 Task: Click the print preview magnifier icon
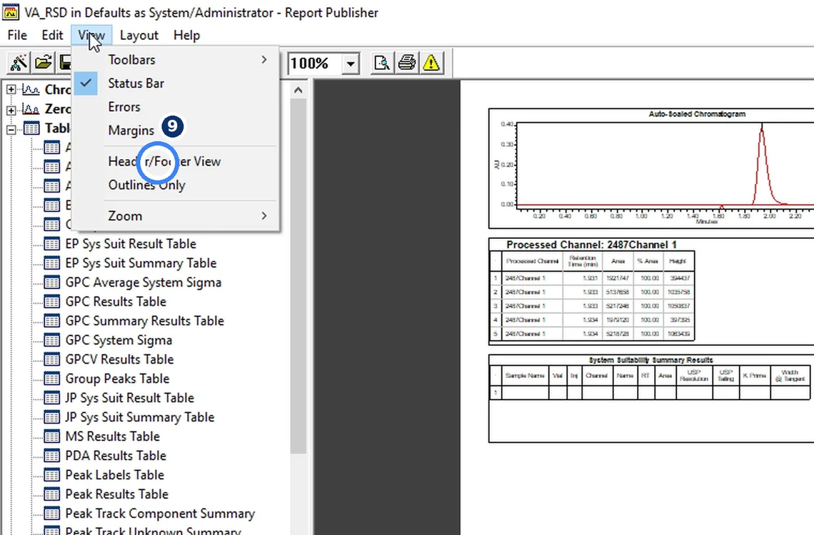[x=382, y=63]
